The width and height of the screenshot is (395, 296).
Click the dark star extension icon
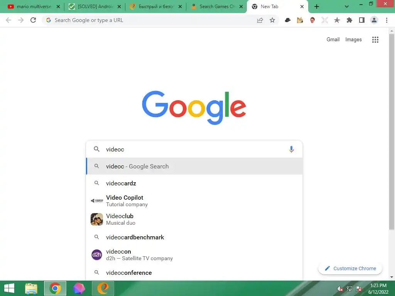point(337,20)
